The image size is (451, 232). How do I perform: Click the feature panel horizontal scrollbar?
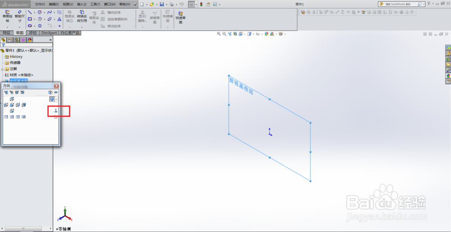[x=23, y=228]
